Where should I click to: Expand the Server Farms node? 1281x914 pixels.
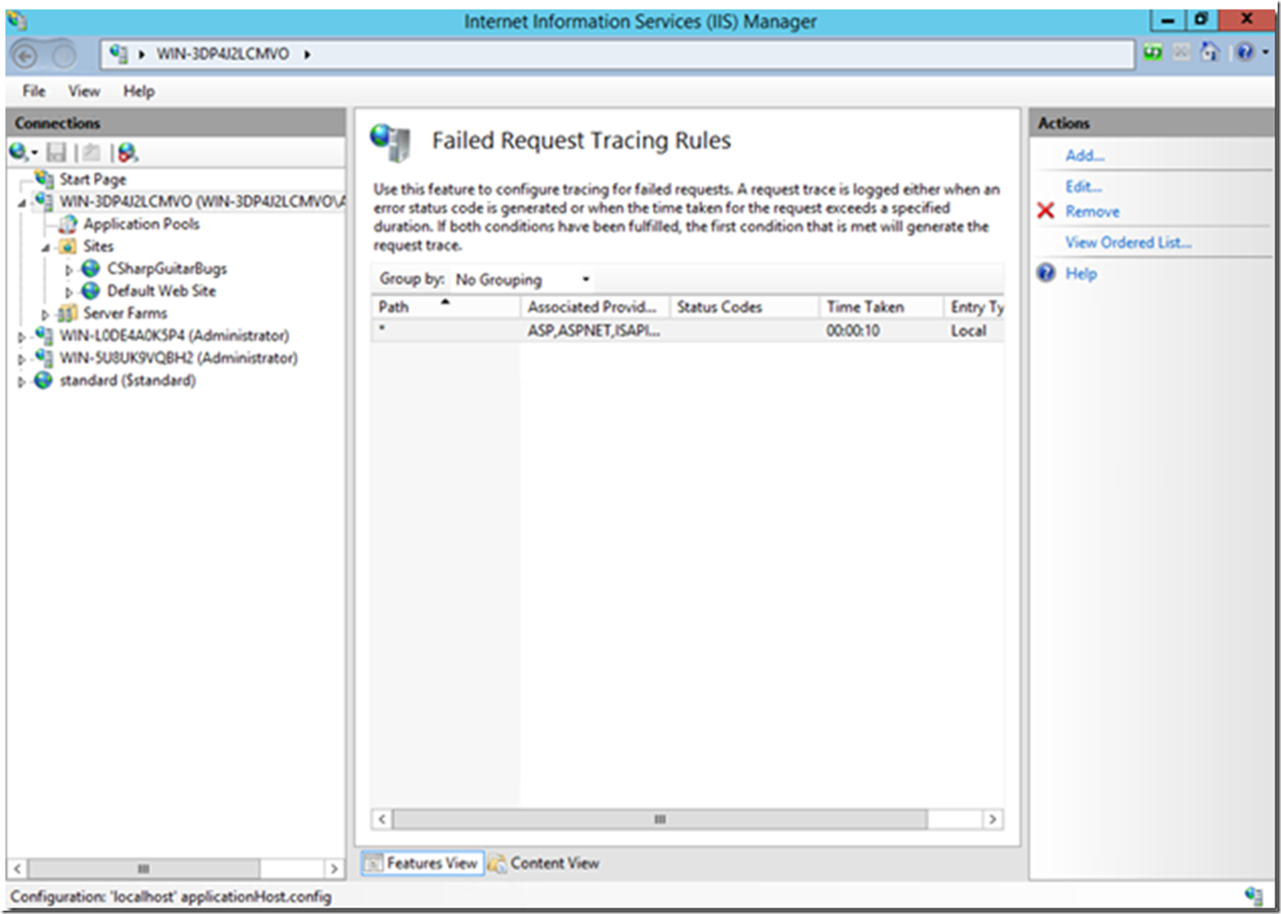click(x=46, y=314)
